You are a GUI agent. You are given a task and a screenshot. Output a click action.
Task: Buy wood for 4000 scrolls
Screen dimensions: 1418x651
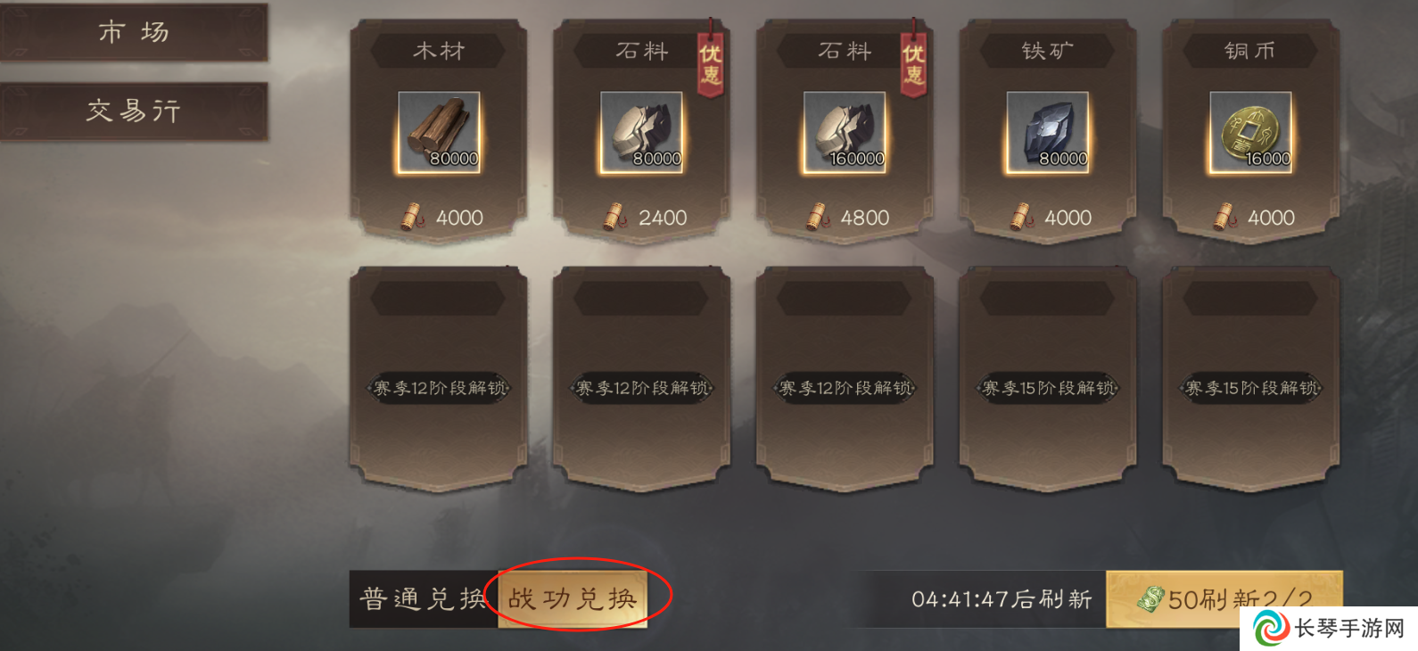(x=441, y=218)
